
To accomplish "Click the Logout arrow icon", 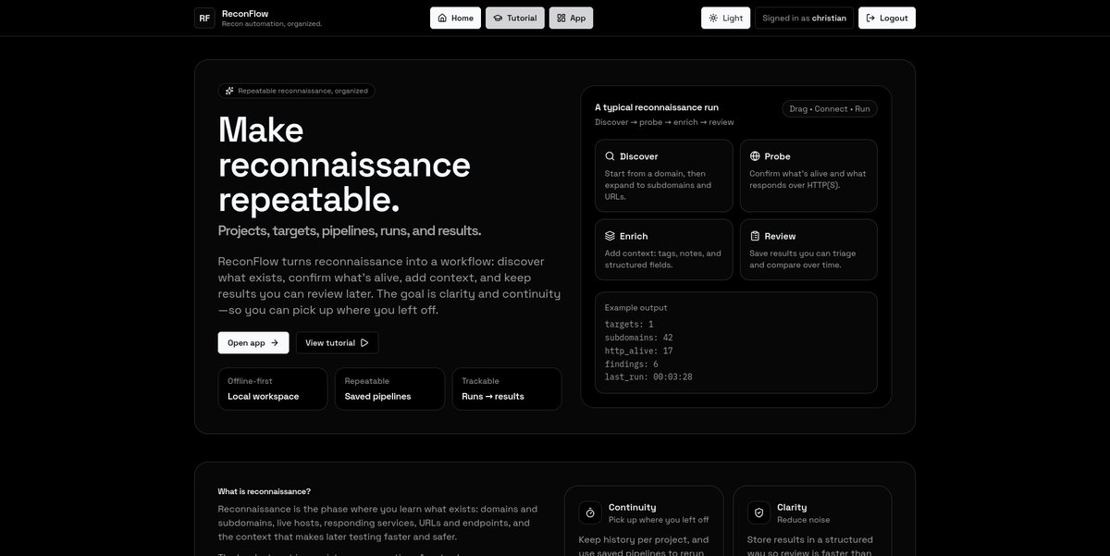I will 870,18.
